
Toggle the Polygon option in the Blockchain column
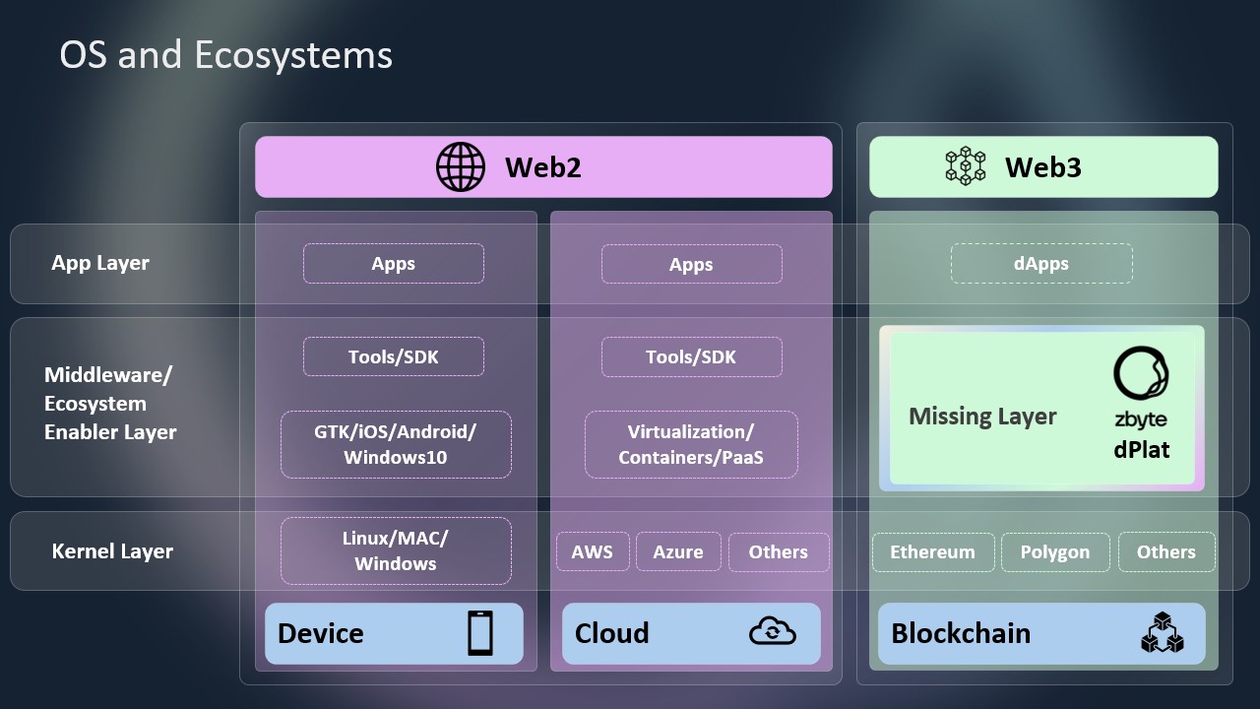(x=1055, y=552)
